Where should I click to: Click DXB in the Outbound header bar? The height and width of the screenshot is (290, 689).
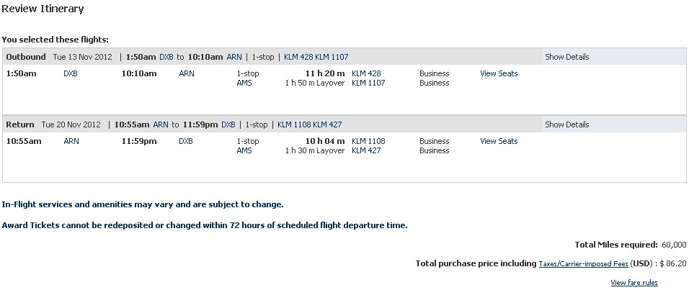pos(166,57)
